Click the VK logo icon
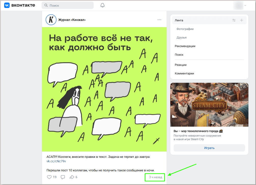The width and height of the screenshot is (256, 185). (7, 5)
